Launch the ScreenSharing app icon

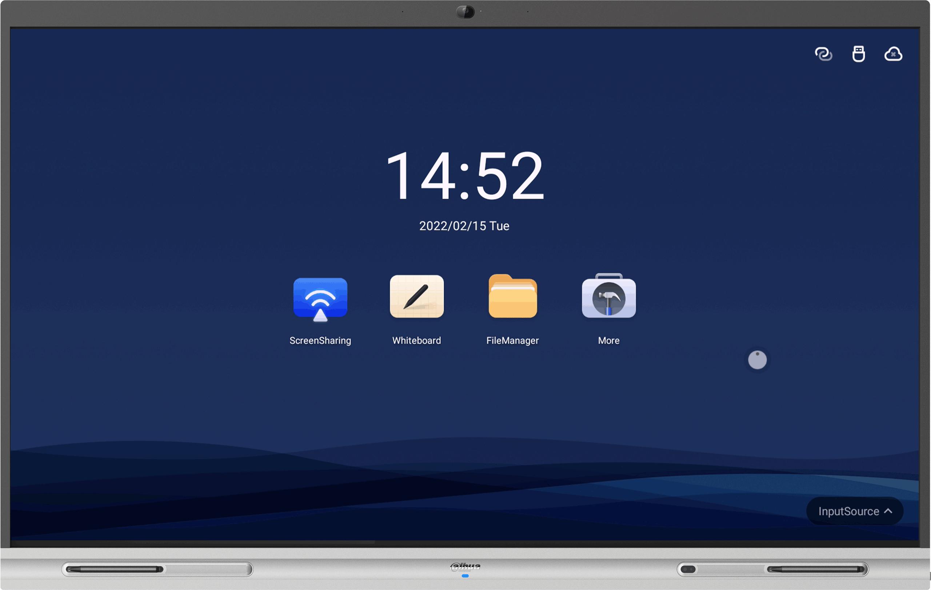point(320,299)
